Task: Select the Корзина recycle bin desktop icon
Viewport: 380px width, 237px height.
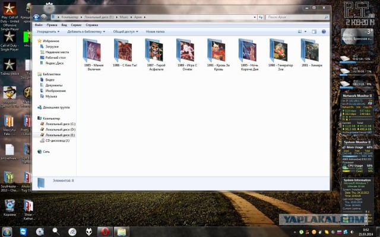Action: coord(9,207)
